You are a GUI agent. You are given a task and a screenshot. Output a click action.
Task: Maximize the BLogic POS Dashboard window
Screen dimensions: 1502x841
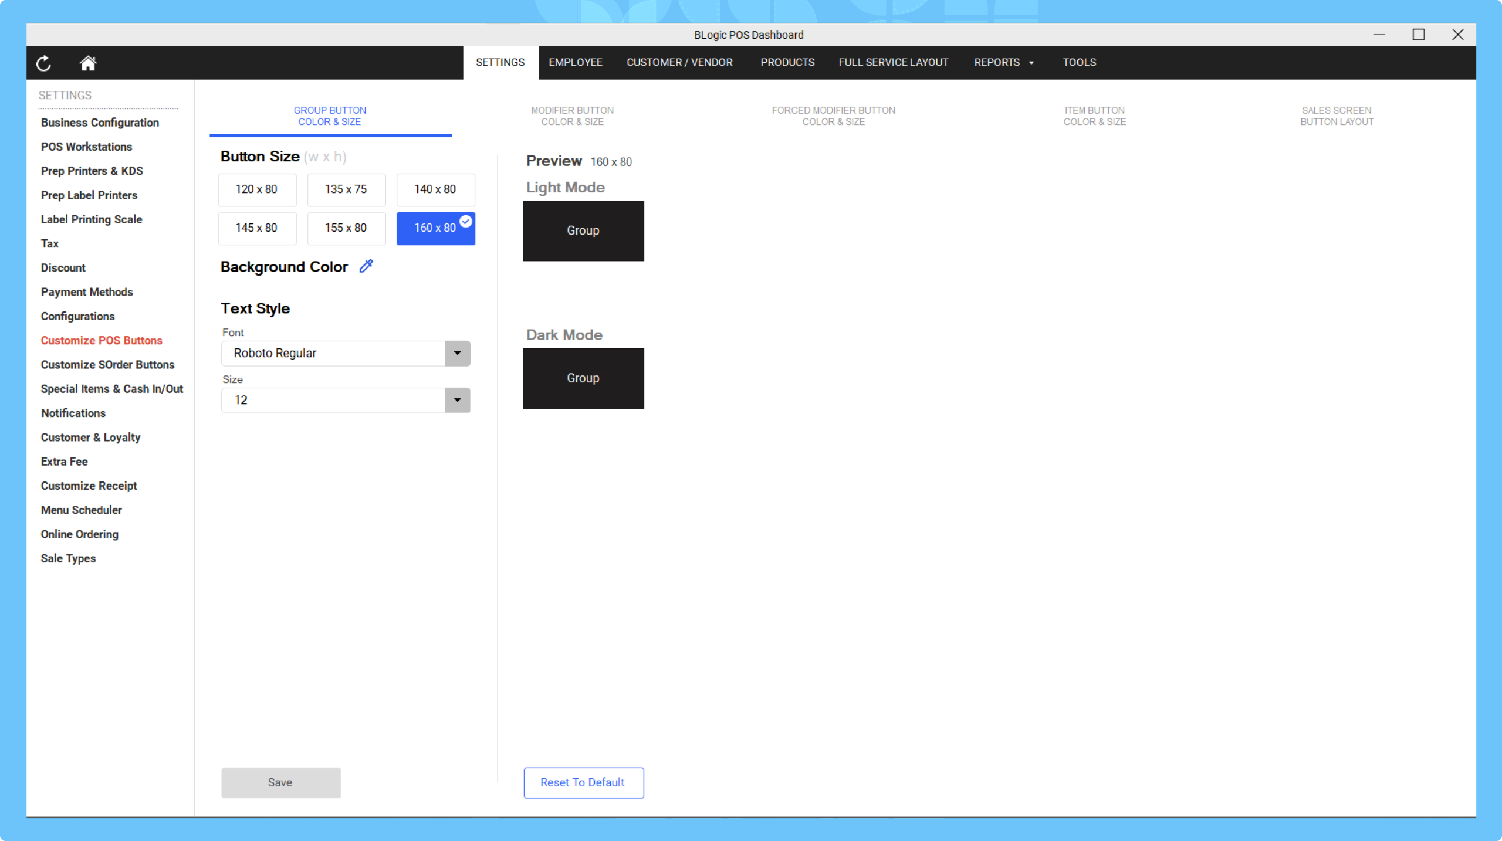click(x=1419, y=35)
